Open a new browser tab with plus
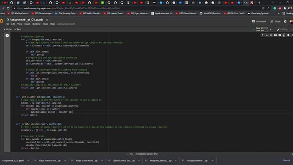293x165 pixels. [259, 3]
